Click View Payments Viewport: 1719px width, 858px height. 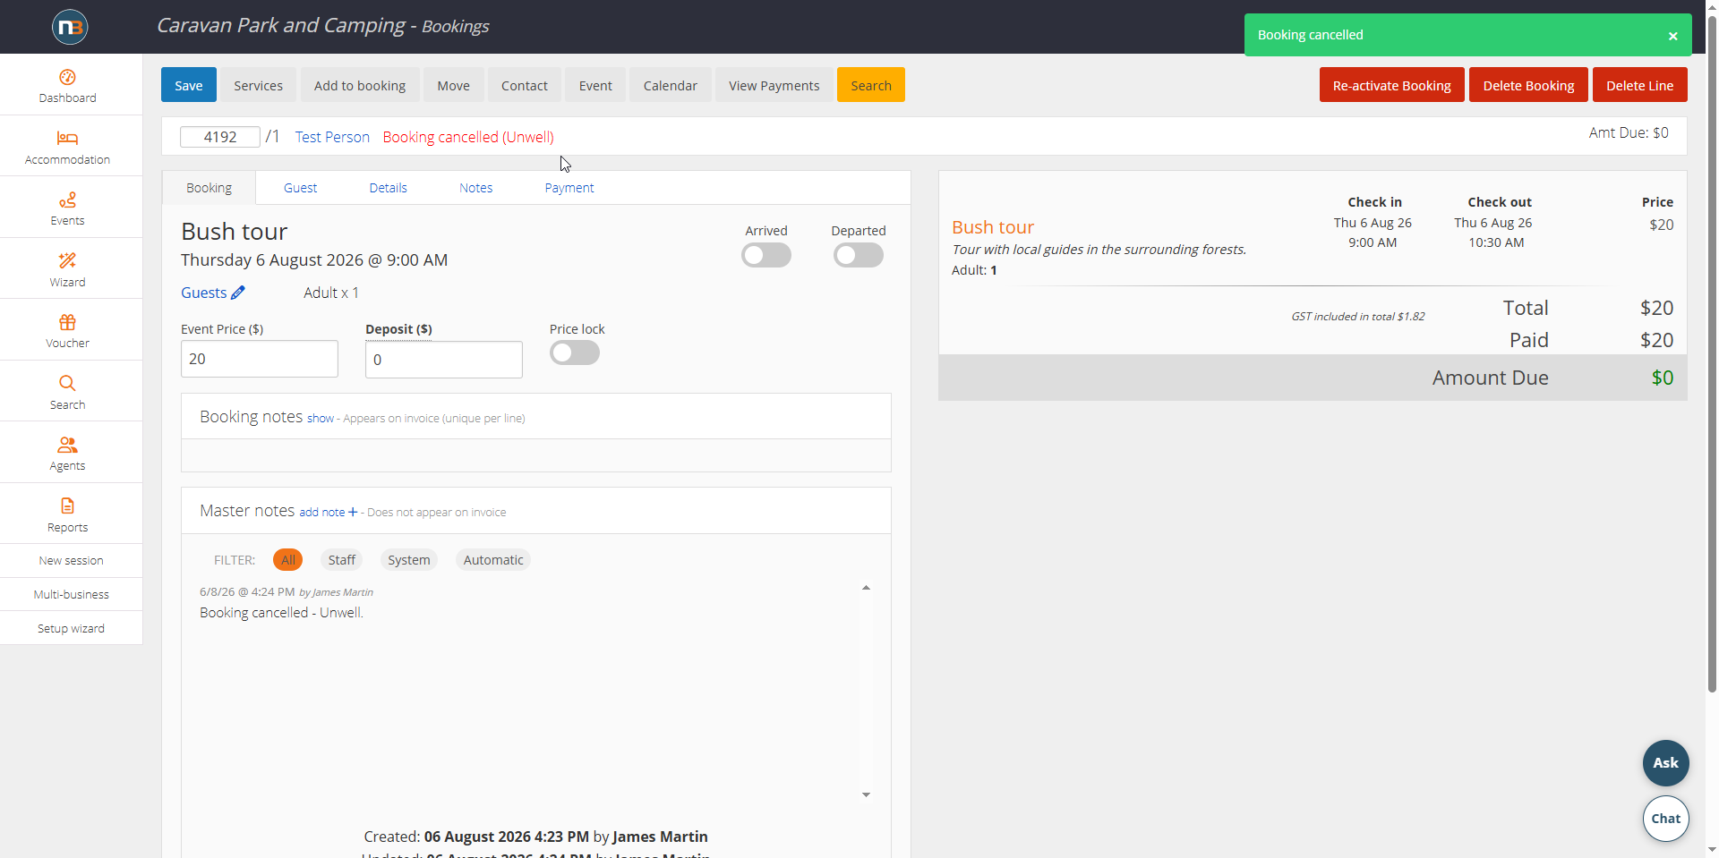[774, 85]
